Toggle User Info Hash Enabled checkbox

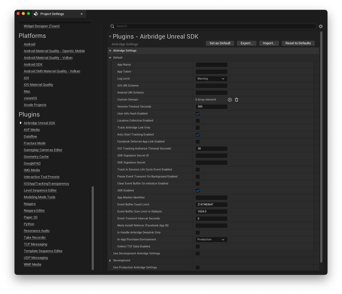198,114
